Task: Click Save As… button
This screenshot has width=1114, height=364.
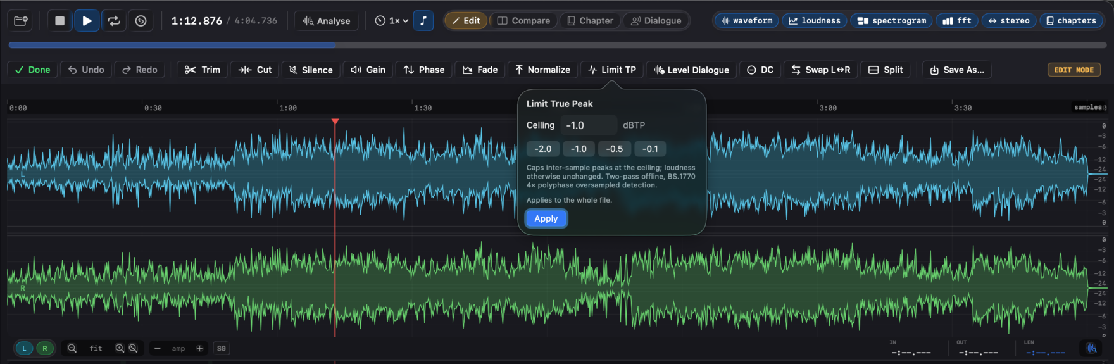Action: (x=957, y=70)
